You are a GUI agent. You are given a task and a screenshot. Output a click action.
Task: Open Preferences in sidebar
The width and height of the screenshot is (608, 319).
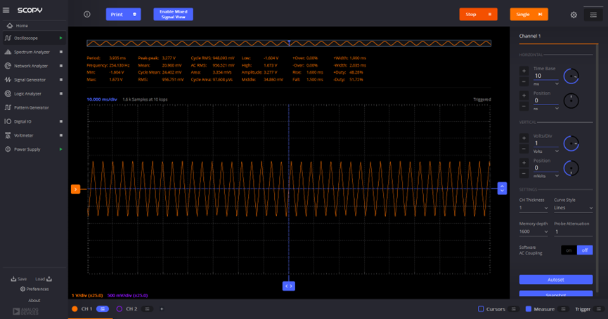34,289
